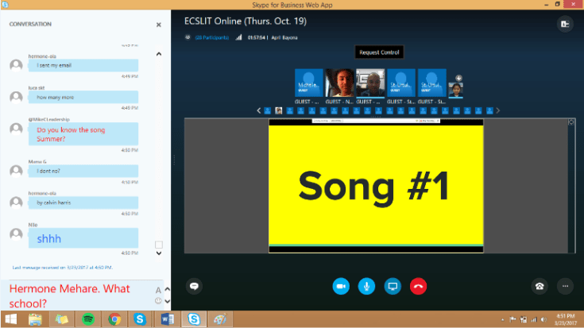Open File Explorer from taskbar
The width and height of the screenshot is (584, 328).
(x=36, y=319)
